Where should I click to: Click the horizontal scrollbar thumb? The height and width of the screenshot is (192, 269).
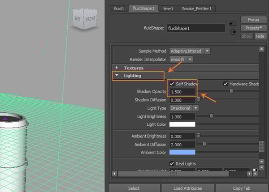(x=173, y=174)
